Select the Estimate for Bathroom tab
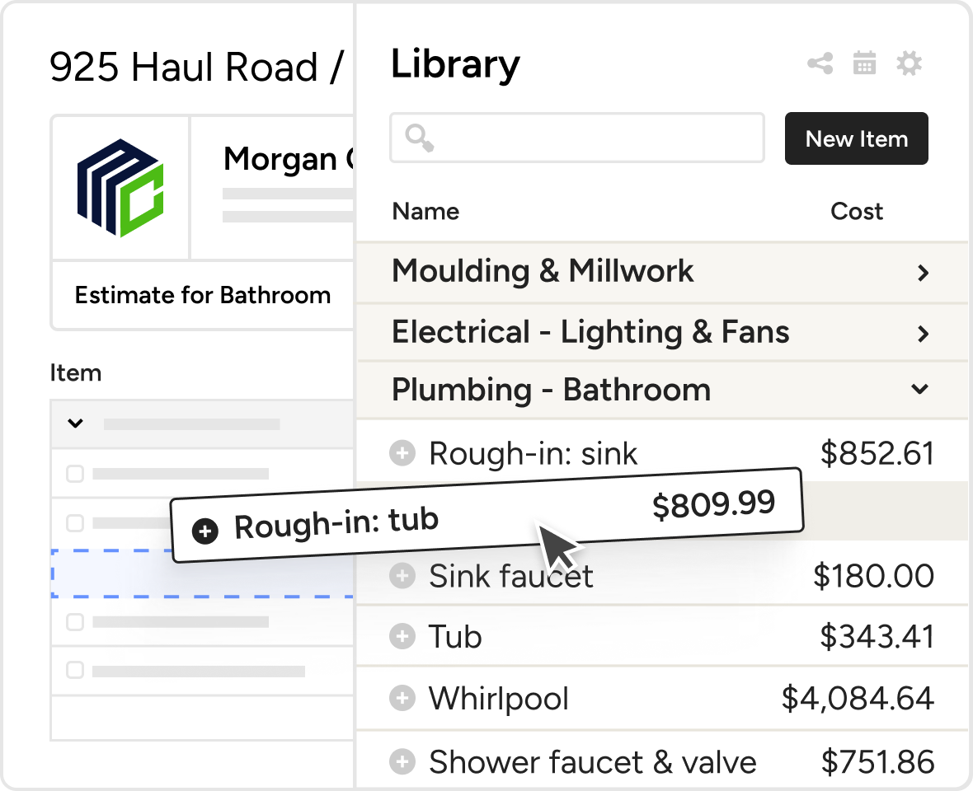This screenshot has width=973, height=791. 203,295
